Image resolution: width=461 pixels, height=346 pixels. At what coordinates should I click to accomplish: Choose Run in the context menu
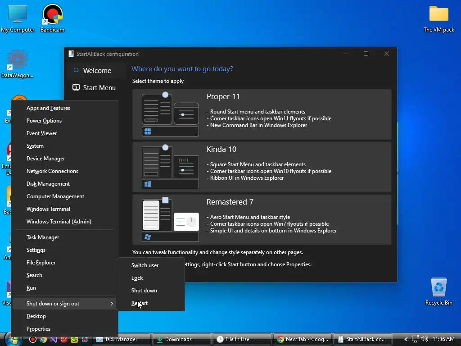pyautogui.click(x=65, y=288)
